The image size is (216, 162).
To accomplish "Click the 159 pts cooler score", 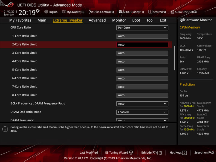I will (x=184, y=96).
